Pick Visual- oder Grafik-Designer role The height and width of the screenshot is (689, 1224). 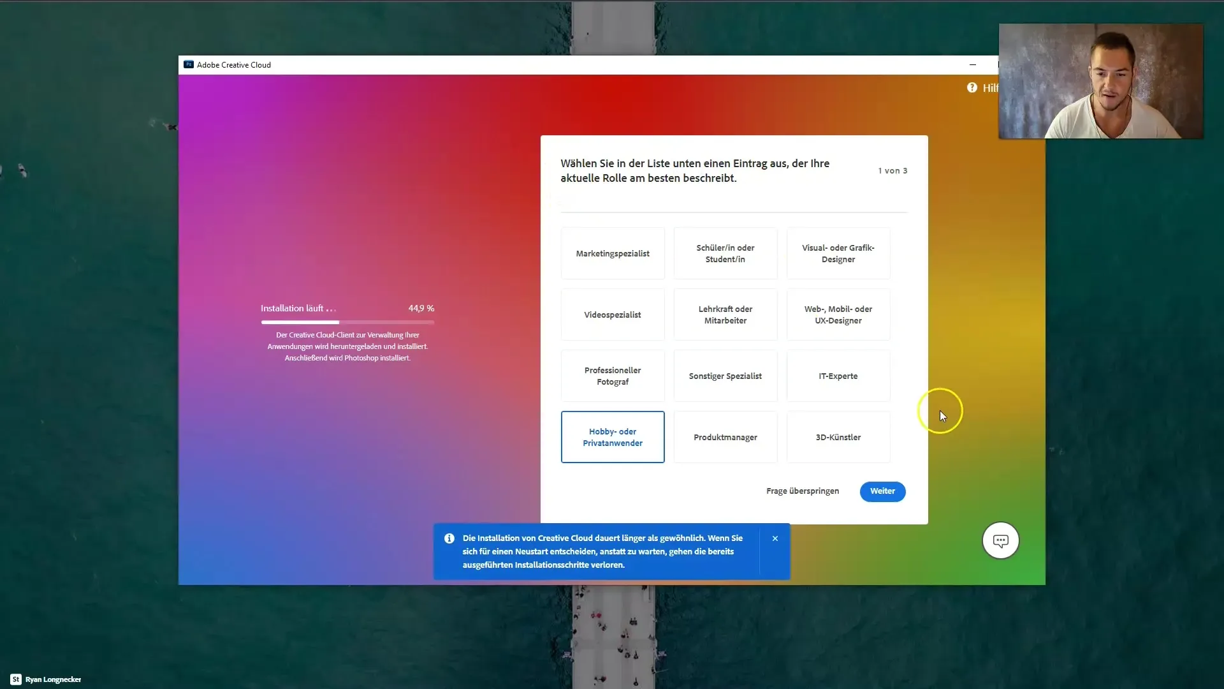click(838, 253)
